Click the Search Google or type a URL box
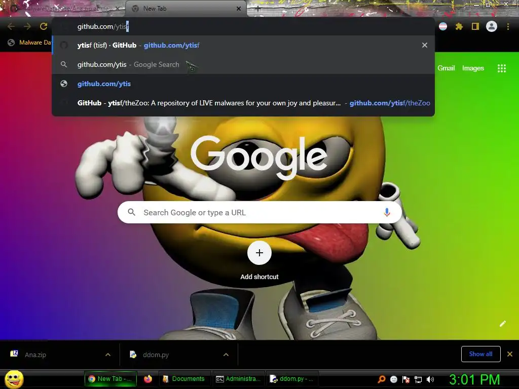Screen dimensions: 519x389 [259, 212]
